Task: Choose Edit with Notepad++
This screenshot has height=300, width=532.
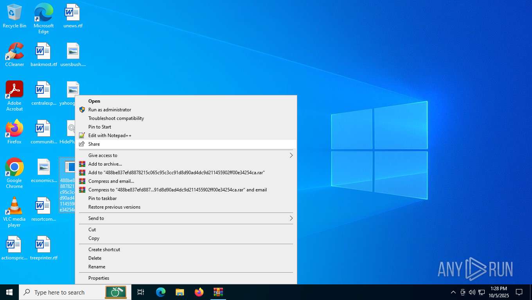Action: [186, 136]
